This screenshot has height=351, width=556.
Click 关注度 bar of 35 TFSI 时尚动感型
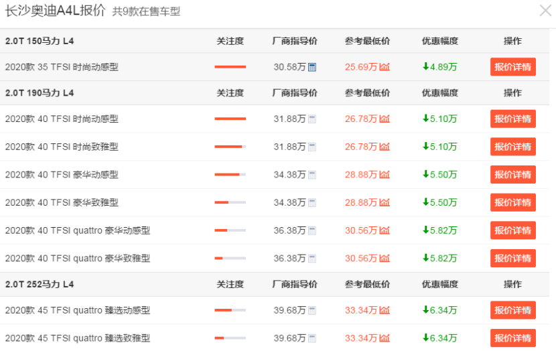coord(230,67)
